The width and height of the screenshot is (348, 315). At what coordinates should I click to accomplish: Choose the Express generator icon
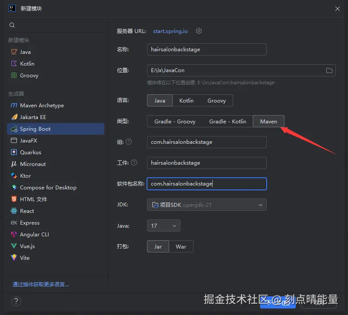pyautogui.click(x=14, y=222)
